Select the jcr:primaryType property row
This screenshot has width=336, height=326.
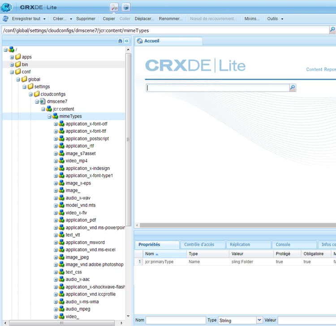pyautogui.click(x=235, y=262)
